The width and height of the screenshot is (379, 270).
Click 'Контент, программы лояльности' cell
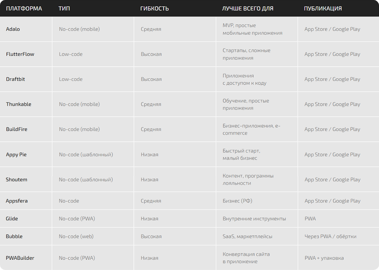pos(248,179)
